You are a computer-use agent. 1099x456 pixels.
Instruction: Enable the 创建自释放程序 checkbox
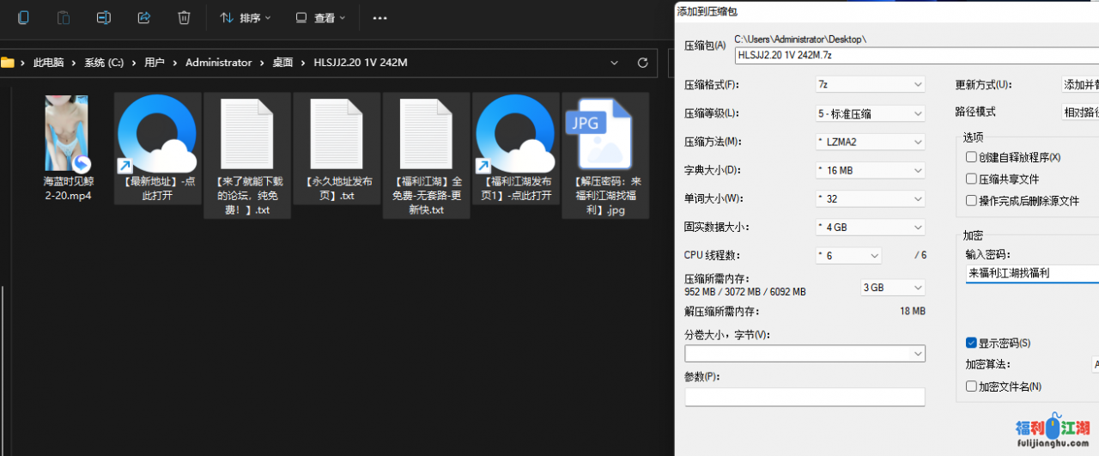pyautogui.click(x=971, y=157)
